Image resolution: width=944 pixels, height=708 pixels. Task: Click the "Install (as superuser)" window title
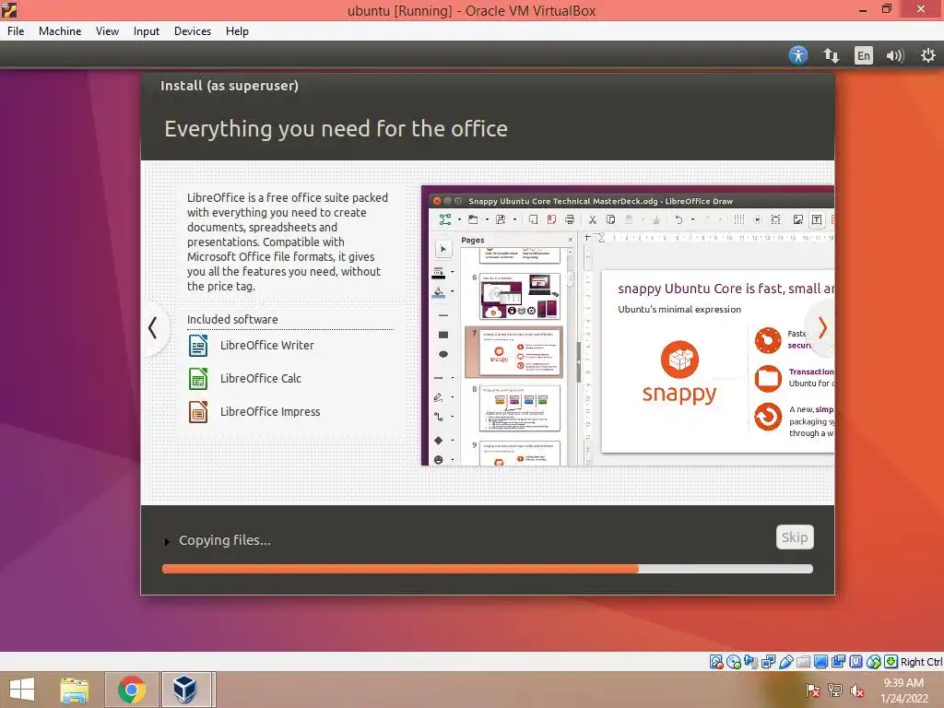(x=230, y=86)
